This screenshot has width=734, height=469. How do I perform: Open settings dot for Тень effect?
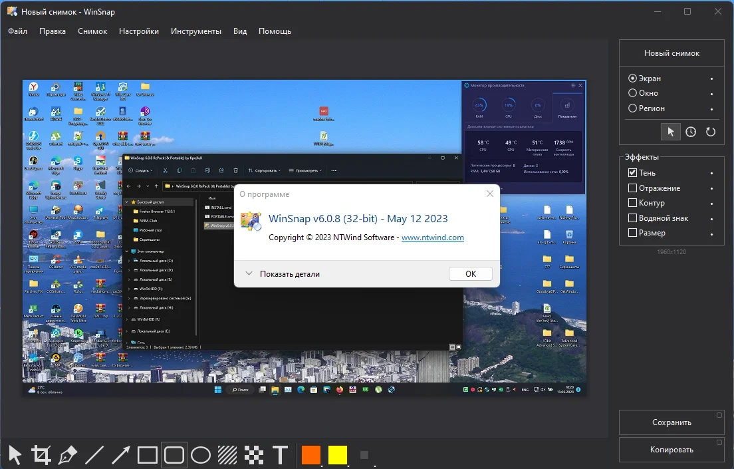711,174
